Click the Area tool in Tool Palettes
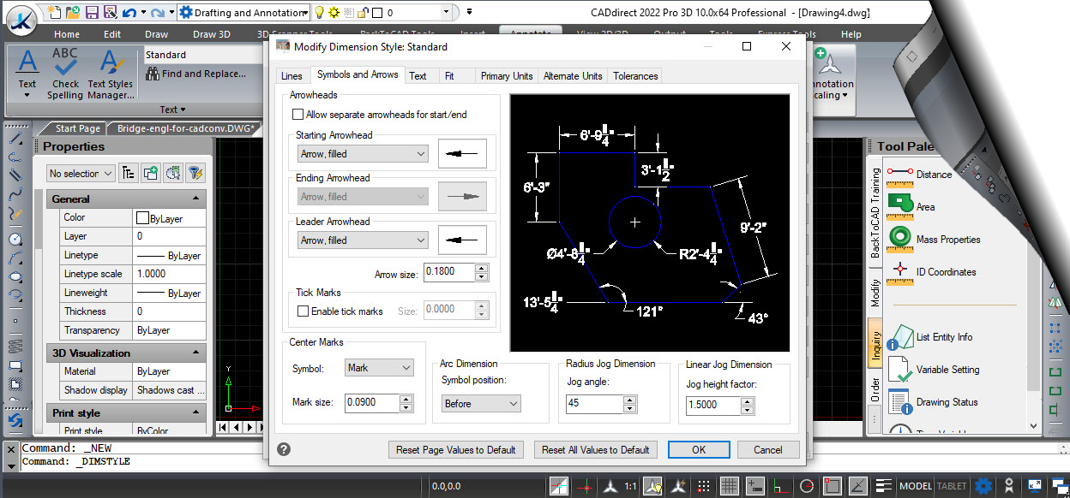This screenshot has width=1070, height=498. click(x=911, y=206)
